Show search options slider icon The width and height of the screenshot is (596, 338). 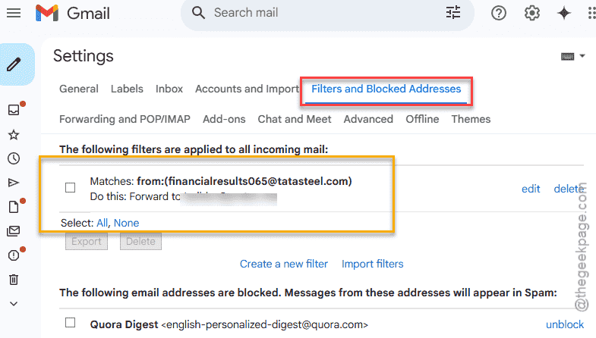pos(453,13)
